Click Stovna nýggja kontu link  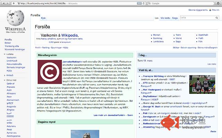click(198, 10)
